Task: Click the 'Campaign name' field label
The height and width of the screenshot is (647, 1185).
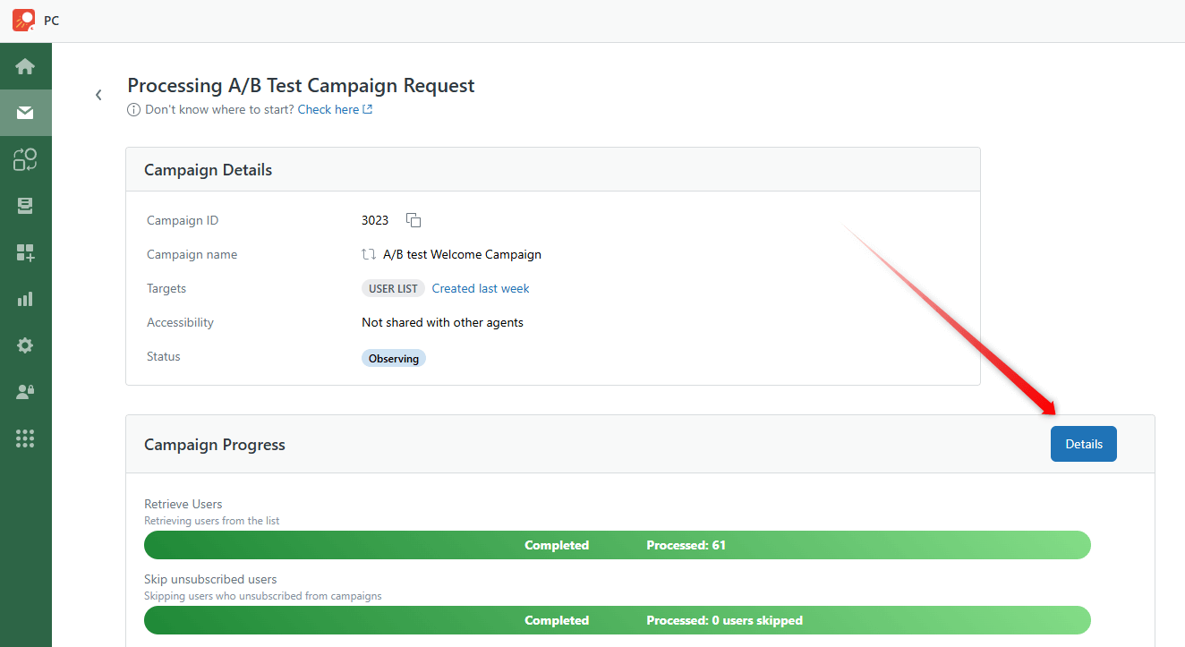Action: (192, 254)
